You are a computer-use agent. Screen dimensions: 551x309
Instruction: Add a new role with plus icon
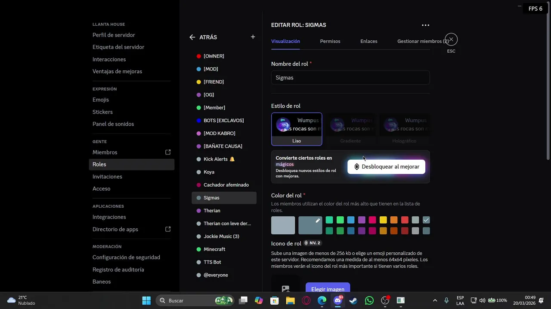click(253, 37)
